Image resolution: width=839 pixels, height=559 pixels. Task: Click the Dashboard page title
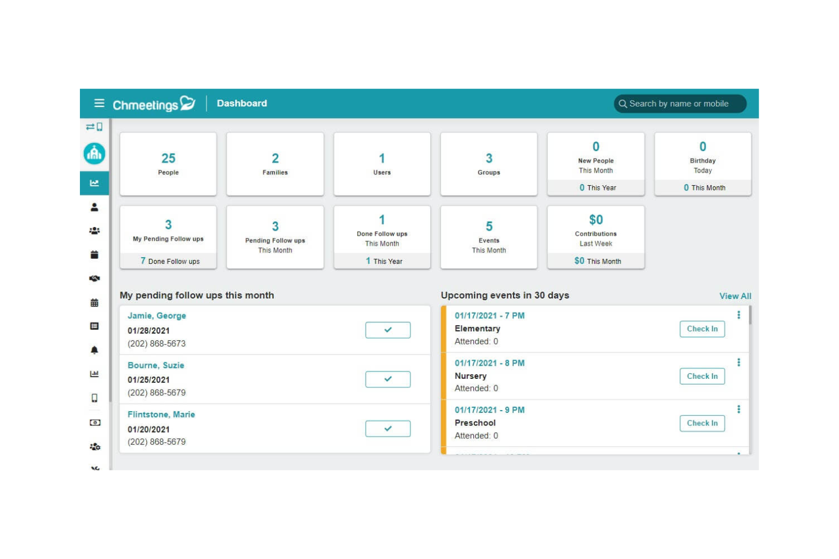tap(242, 103)
